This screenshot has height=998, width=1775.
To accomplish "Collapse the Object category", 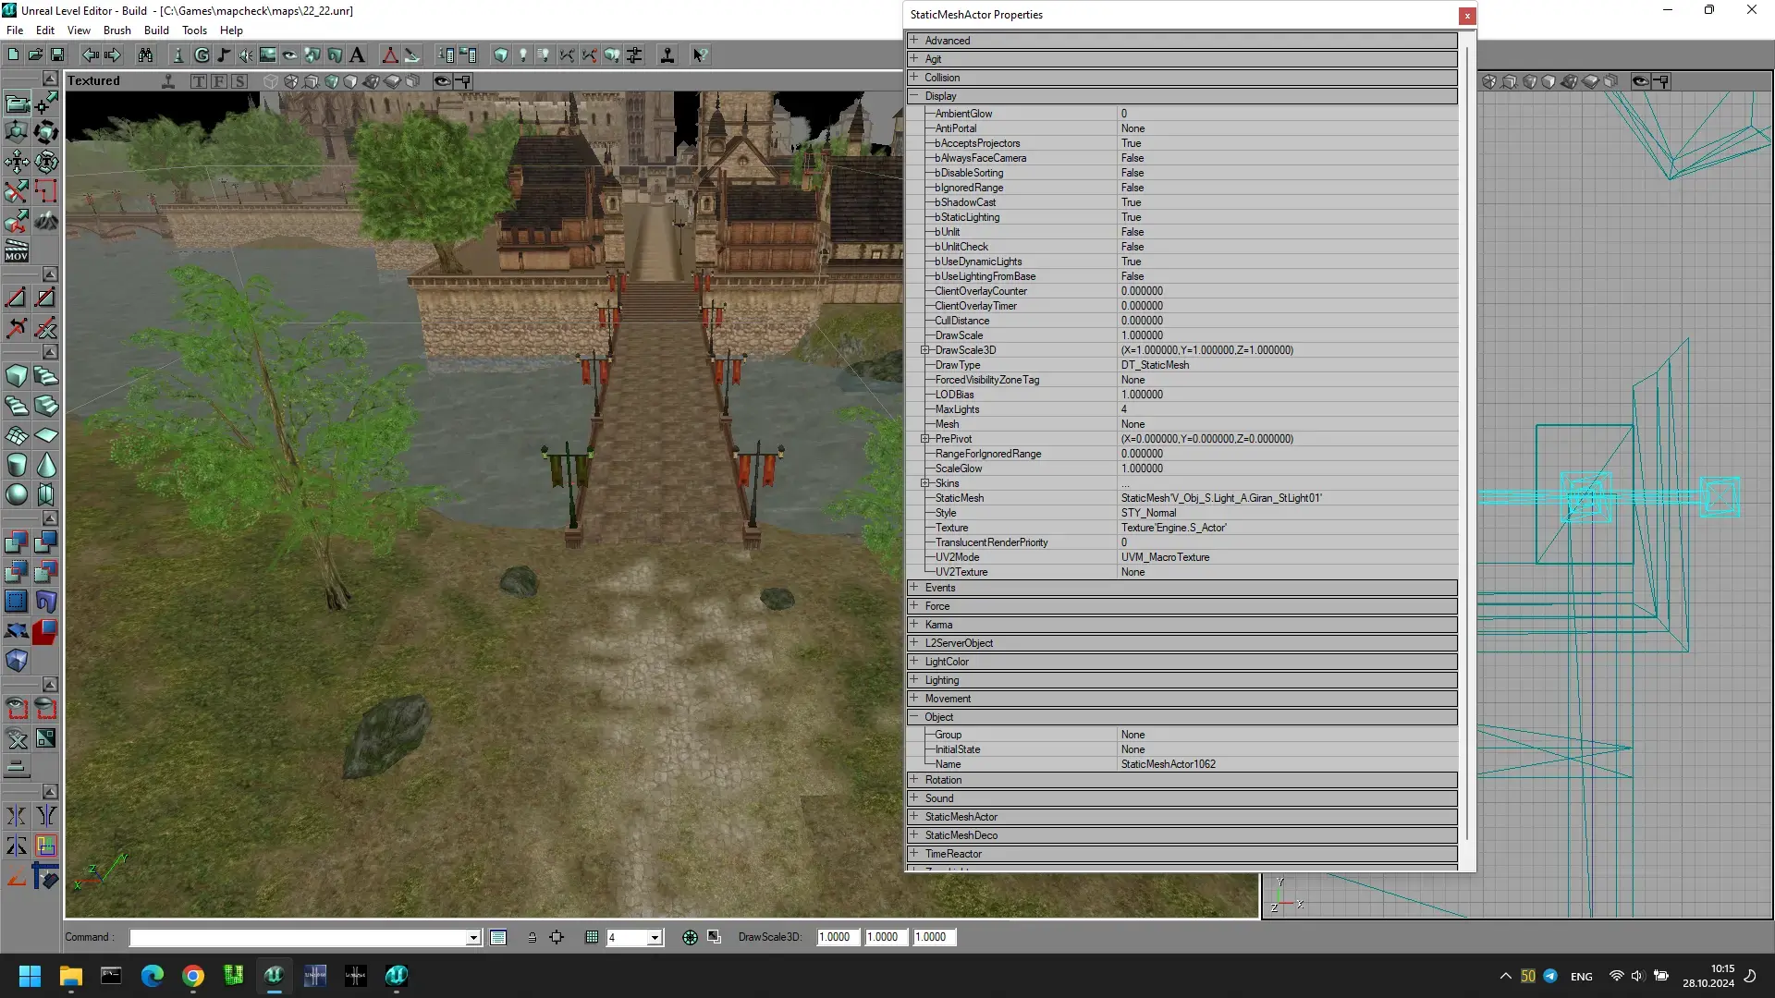I will 914,717.
